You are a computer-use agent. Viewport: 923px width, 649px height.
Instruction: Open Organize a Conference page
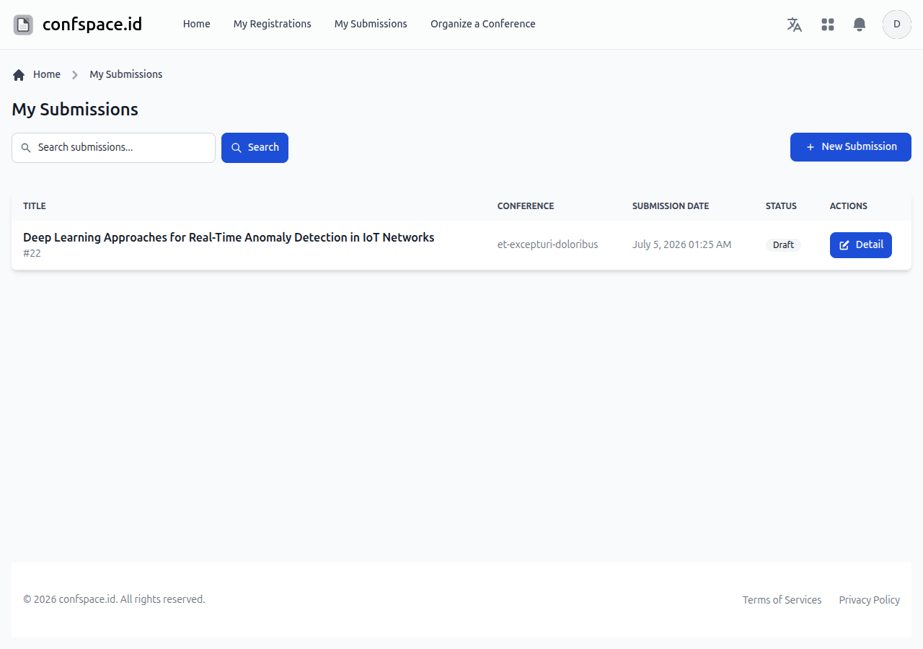[x=483, y=24]
